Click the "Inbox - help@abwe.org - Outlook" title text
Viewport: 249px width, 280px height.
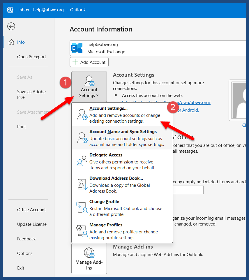tap(52, 10)
